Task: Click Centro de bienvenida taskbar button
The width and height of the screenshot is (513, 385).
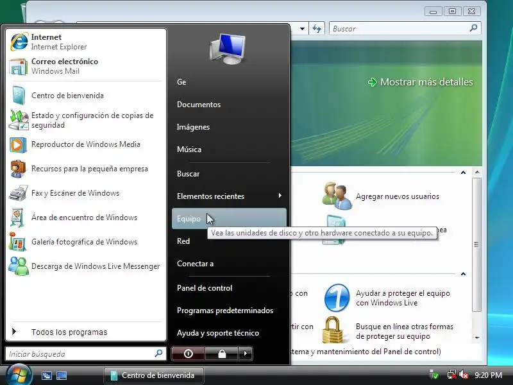Action: [154, 375]
